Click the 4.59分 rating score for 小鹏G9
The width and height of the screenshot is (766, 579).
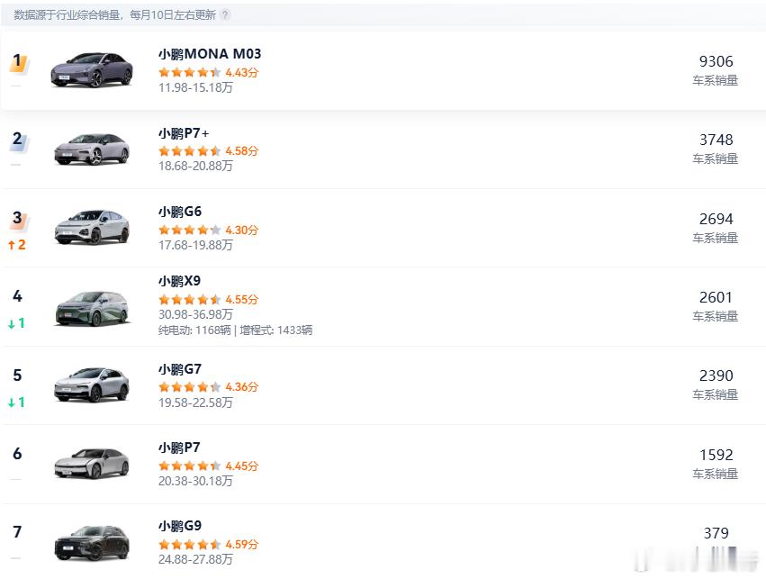pos(241,544)
